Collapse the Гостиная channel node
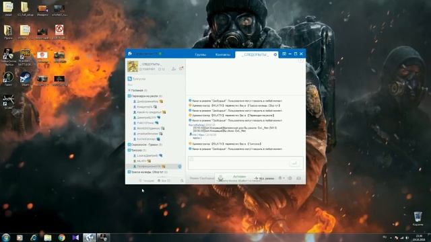431x242 pixels. [x=129, y=90]
